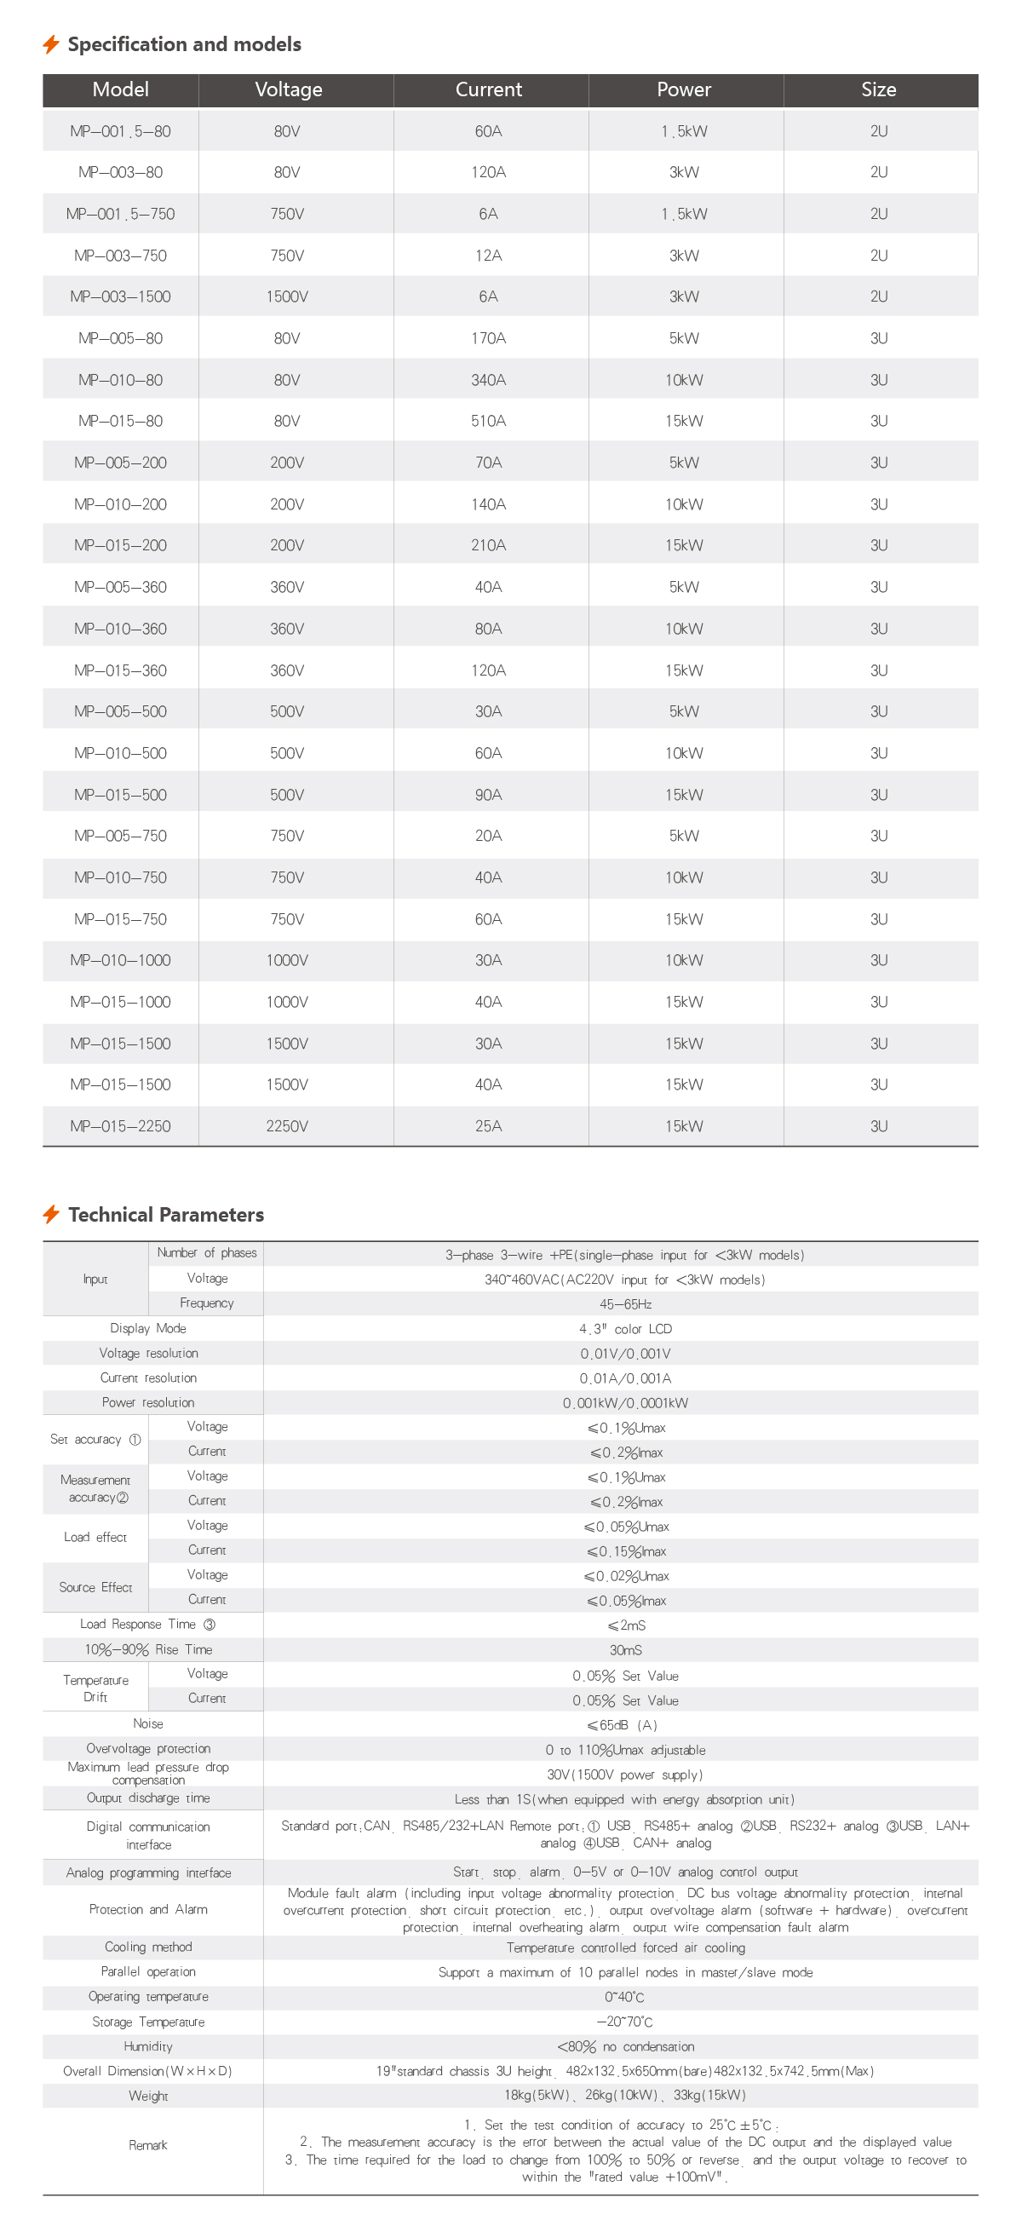Select the 2250V voltage cell
The image size is (1022, 2232).
[287, 1126]
